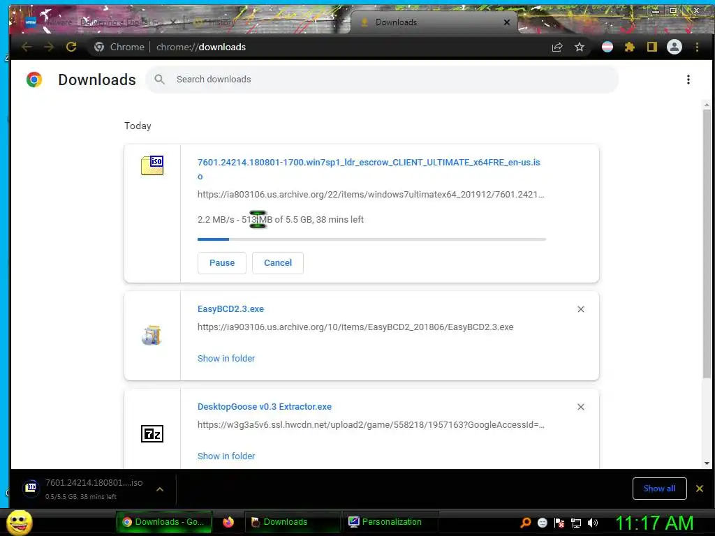Click the scrollbar down arrow
The width and height of the screenshot is (715, 536).
click(x=707, y=463)
